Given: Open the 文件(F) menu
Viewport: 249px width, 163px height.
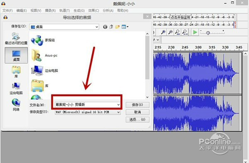Looking at the screenshot, I should (7, 10).
